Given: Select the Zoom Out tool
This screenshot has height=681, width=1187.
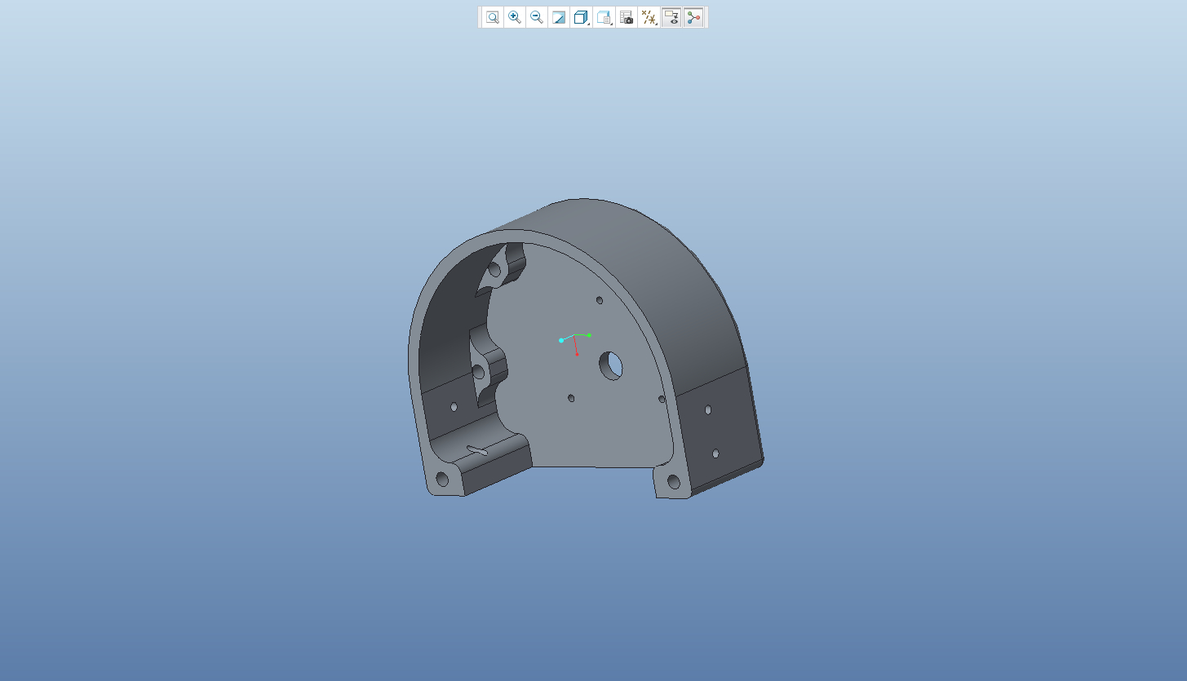Looking at the screenshot, I should tap(537, 17).
